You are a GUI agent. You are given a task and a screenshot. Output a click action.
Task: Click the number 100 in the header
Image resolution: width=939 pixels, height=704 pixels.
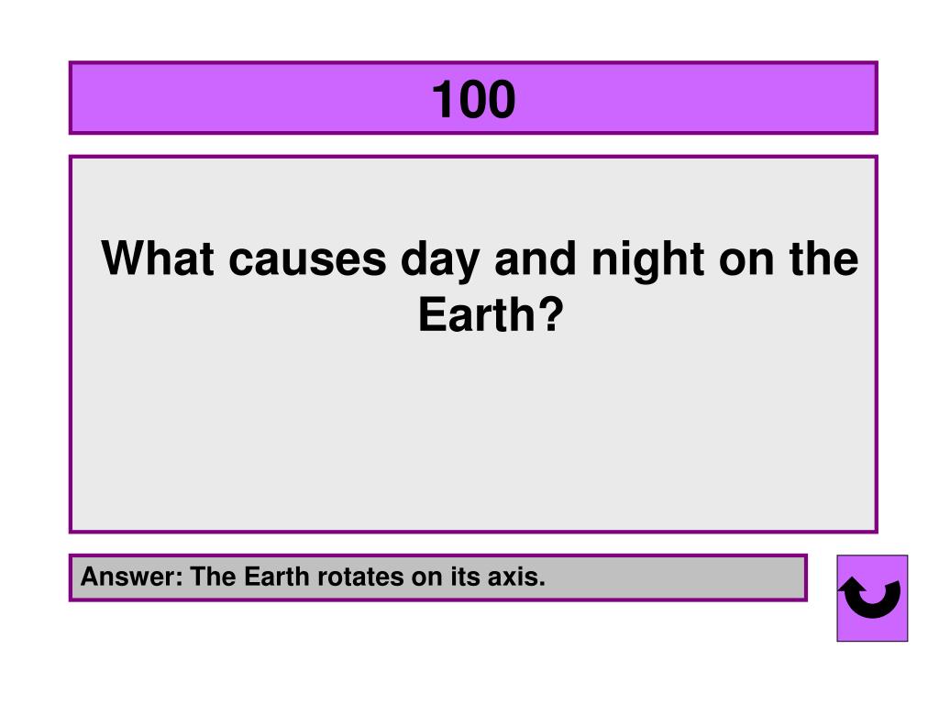[473, 99]
